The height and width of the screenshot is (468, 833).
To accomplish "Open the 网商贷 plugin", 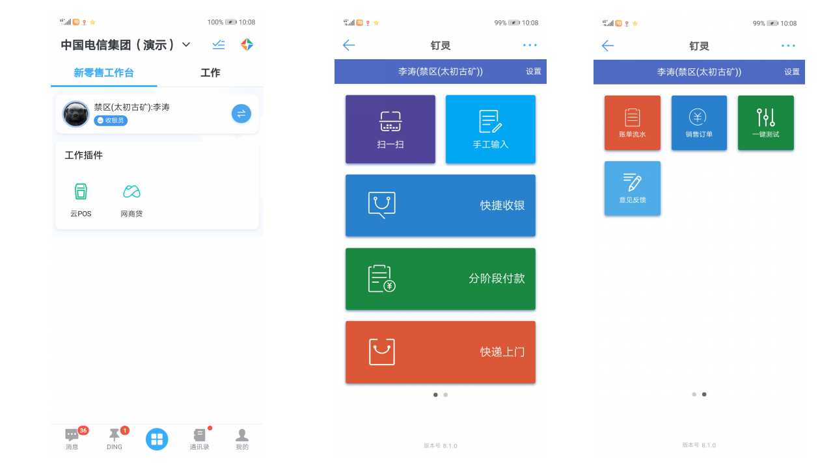I will [131, 200].
